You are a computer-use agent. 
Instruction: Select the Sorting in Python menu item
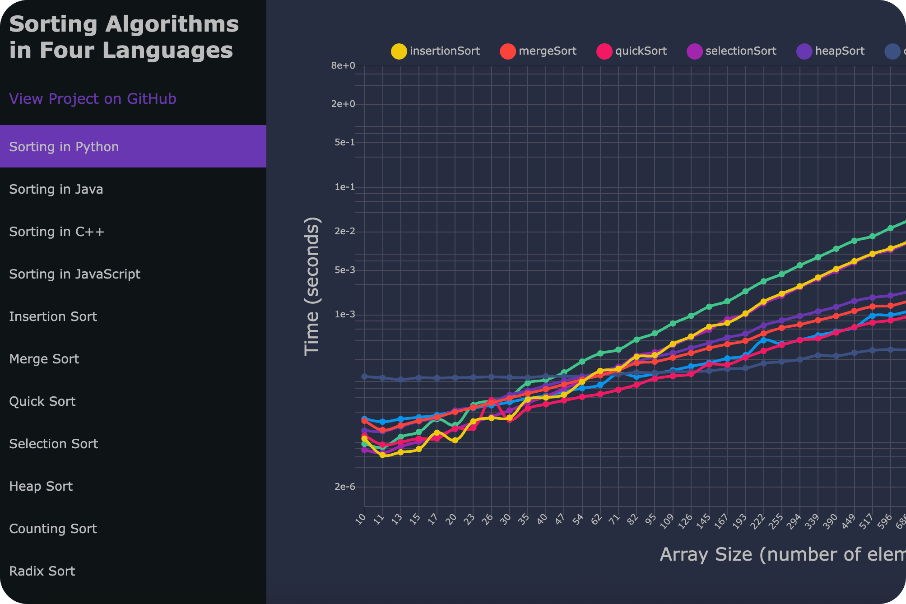click(64, 147)
